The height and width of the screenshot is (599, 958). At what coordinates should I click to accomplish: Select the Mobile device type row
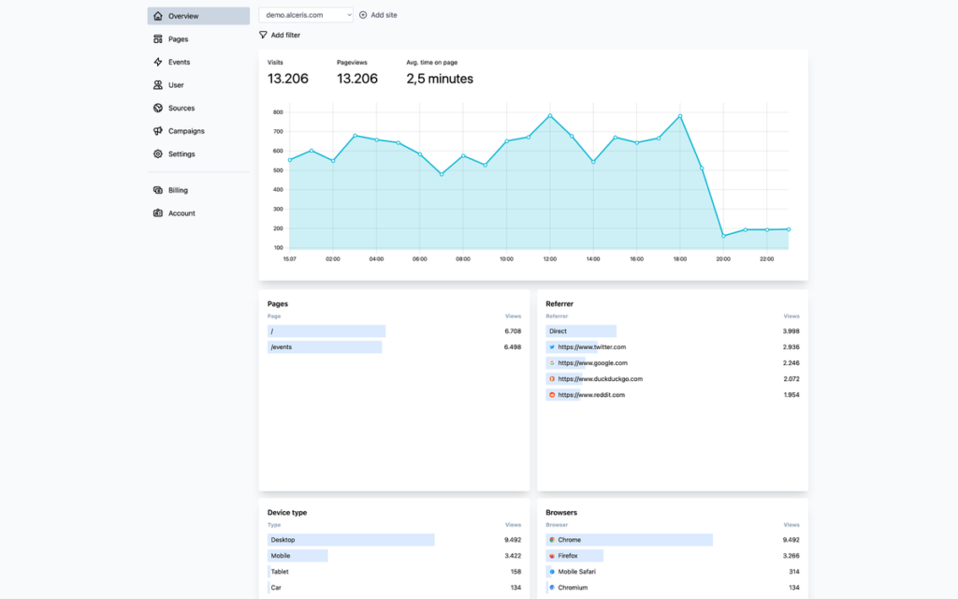(x=394, y=556)
